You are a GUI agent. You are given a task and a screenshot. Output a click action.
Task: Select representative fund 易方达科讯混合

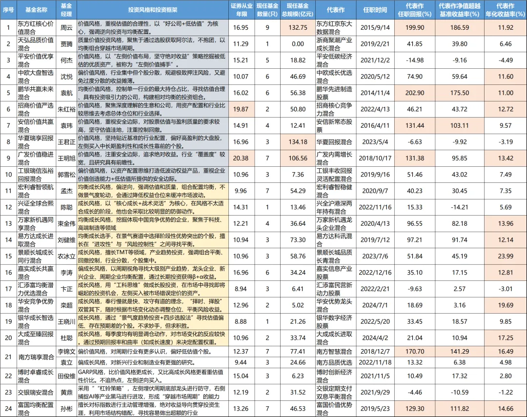pos(335,240)
